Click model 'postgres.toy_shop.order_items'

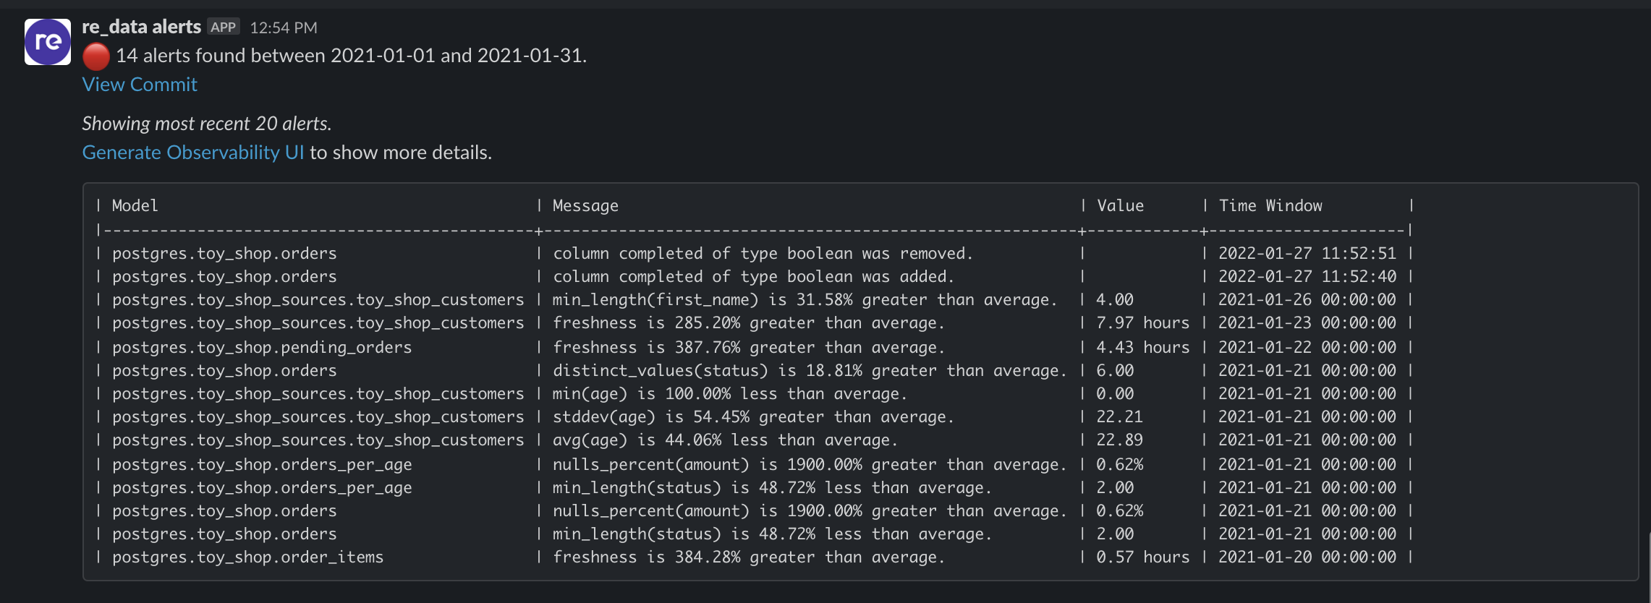click(x=248, y=557)
